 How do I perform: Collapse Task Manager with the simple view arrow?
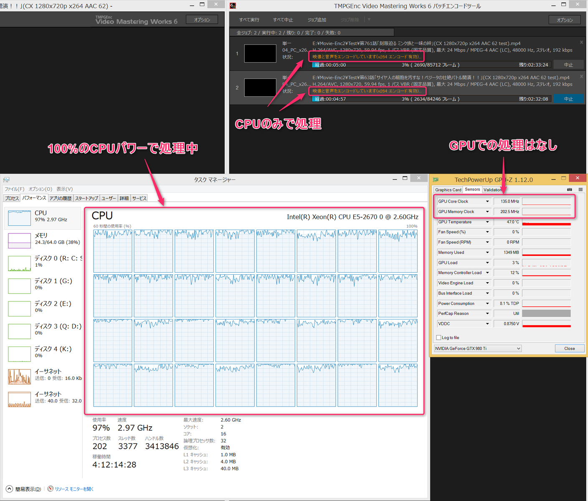9,488
